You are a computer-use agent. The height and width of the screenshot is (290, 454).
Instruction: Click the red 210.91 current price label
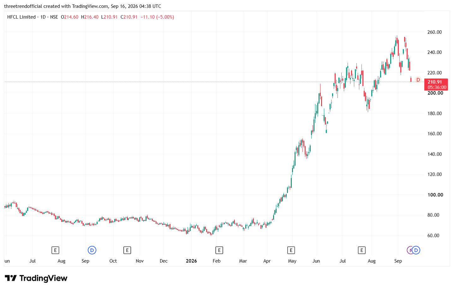pos(435,82)
